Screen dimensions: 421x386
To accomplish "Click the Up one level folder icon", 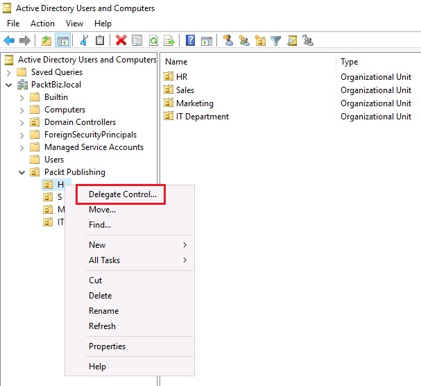I will [x=46, y=40].
